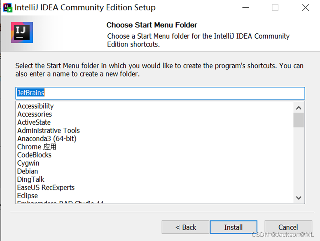Screen dimensions: 320x241
Task: Select Administrative Tools folder
Action: coord(49,131)
